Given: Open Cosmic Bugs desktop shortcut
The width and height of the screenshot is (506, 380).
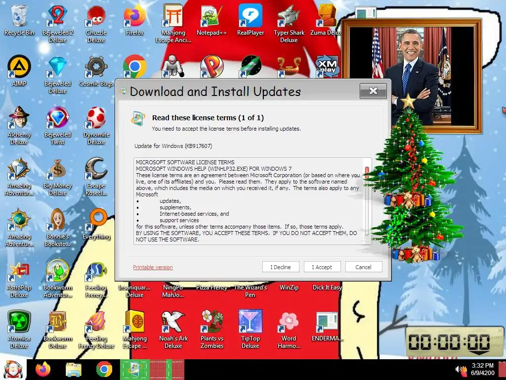Looking at the screenshot, I should tap(96, 71).
